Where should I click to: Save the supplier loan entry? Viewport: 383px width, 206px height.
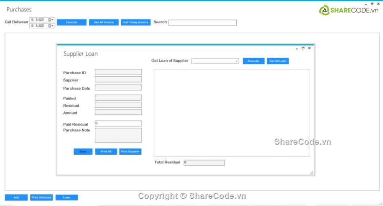pyautogui.click(x=83, y=151)
